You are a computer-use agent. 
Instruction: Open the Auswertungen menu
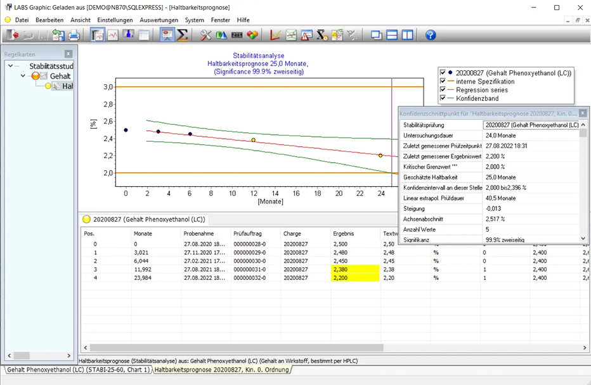pyautogui.click(x=159, y=20)
